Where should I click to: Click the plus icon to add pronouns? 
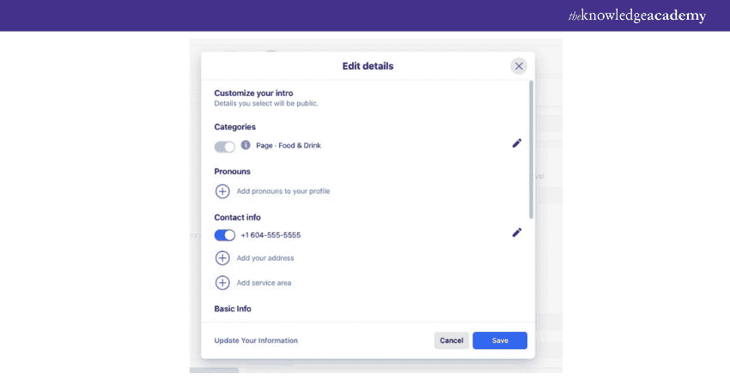click(222, 191)
